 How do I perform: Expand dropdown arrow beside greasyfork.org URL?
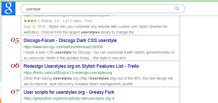click(113, 99)
